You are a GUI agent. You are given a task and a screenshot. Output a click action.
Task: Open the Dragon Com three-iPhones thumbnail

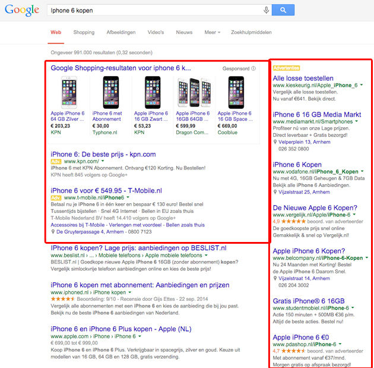(x=194, y=92)
